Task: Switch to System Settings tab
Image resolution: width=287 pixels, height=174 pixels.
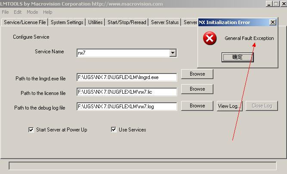Action: 67,22
